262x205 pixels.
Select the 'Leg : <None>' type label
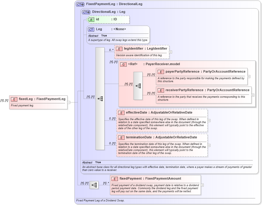coord(111,29)
